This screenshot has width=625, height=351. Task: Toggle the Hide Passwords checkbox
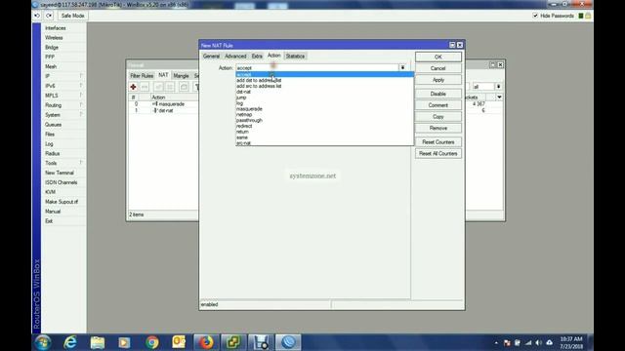tap(535, 16)
